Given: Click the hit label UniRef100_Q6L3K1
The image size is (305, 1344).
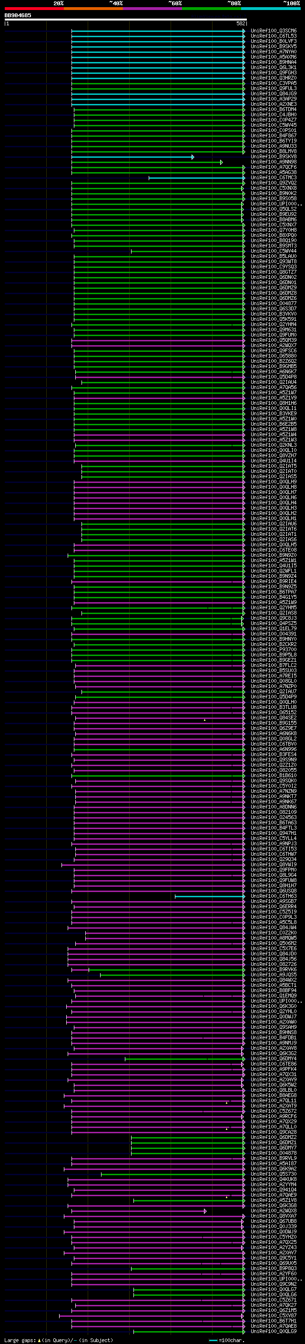Looking at the screenshot, I should click(x=274, y=68).
